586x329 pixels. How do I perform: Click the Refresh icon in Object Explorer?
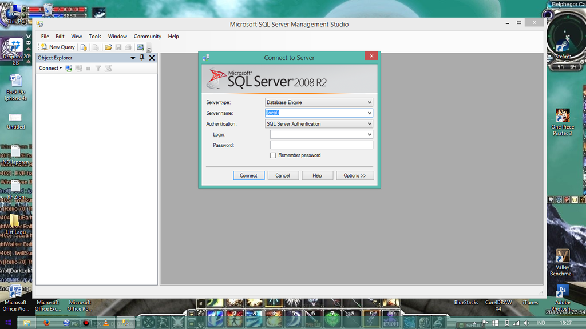coord(108,69)
